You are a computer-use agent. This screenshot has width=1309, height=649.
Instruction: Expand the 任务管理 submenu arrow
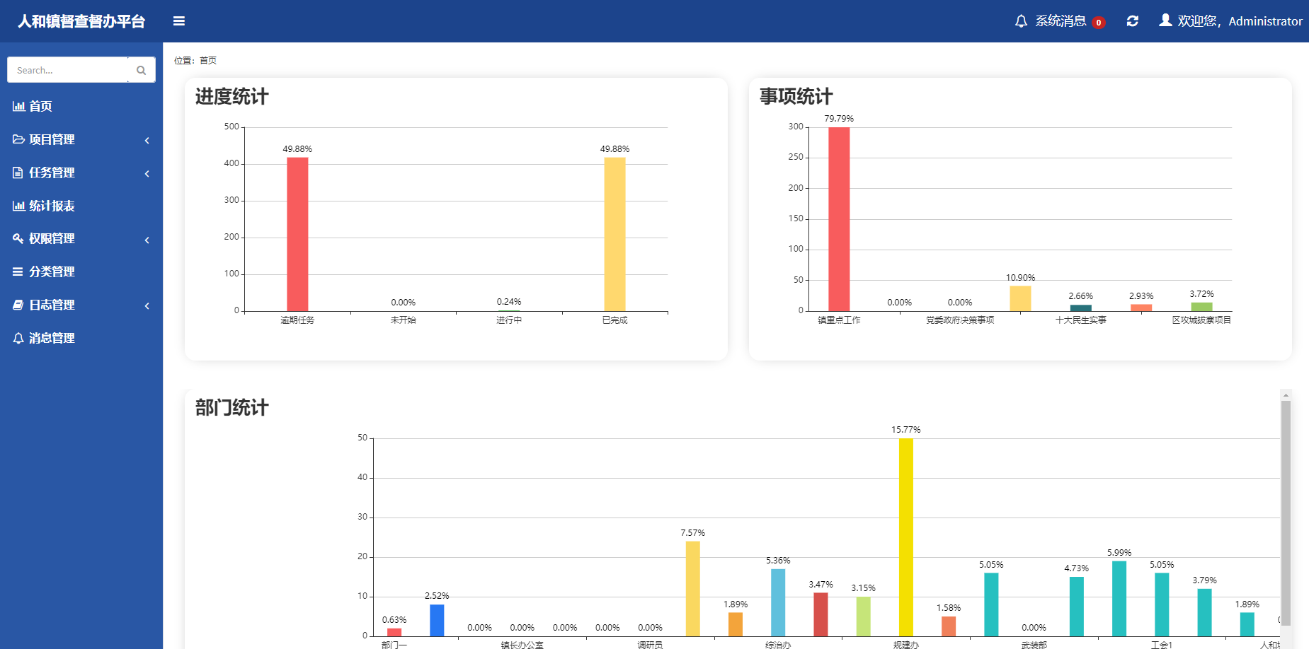pyautogui.click(x=147, y=173)
